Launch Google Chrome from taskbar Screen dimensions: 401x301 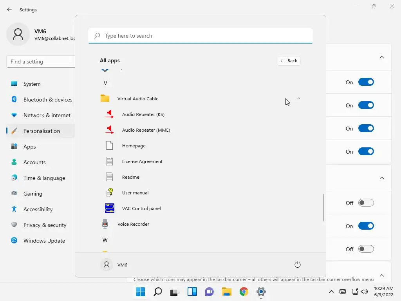(244, 292)
